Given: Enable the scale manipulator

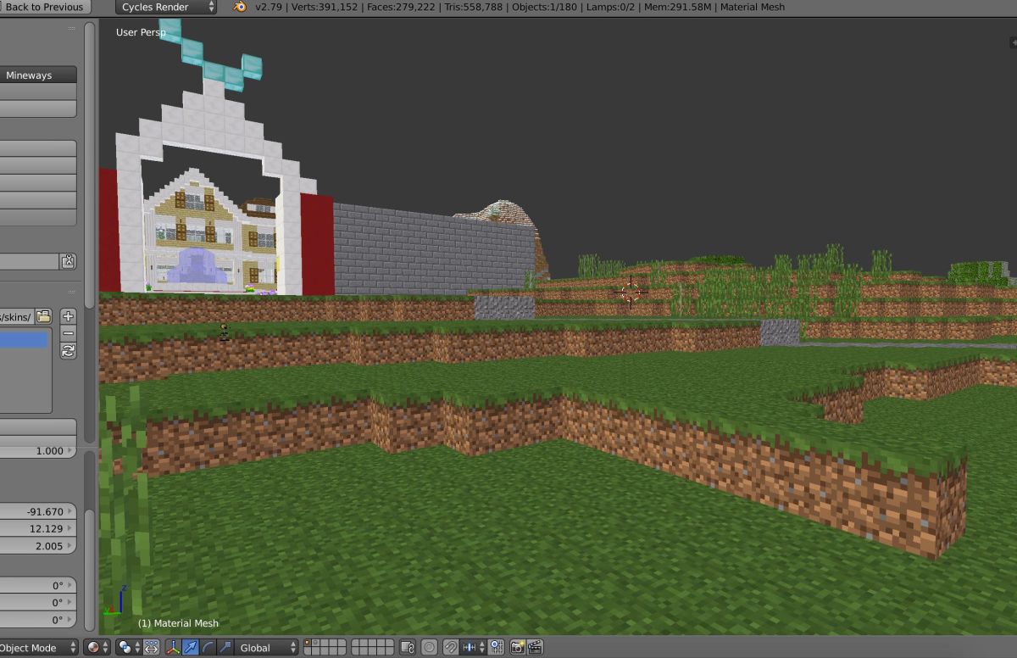Looking at the screenshot, I should [225, 647].
